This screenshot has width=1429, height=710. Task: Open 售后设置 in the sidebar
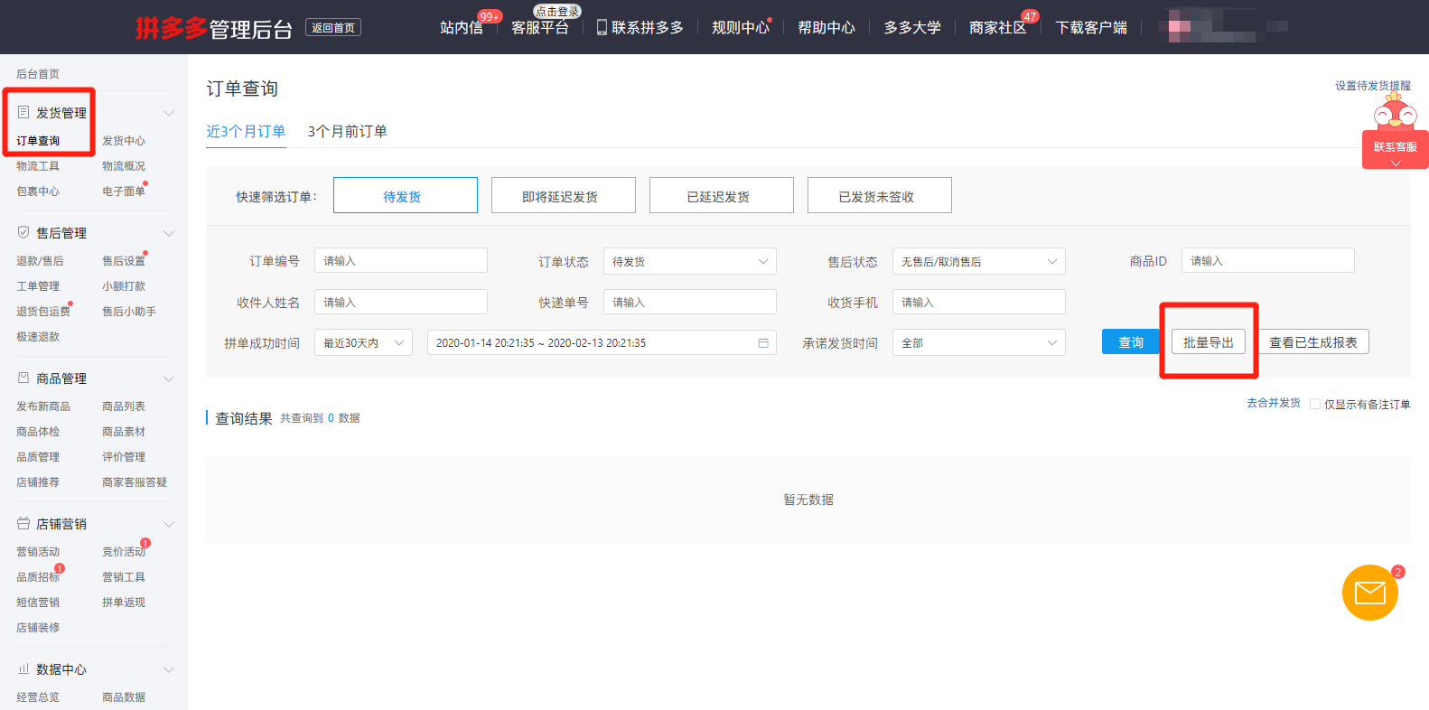(x=124, y=261)
